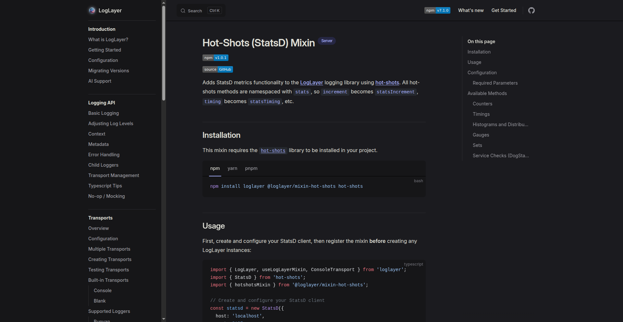Image resolution: width=623 pixels, height=322 pixels.
Task: Switch to the pnpm install tab
Action: coord(251,168)
